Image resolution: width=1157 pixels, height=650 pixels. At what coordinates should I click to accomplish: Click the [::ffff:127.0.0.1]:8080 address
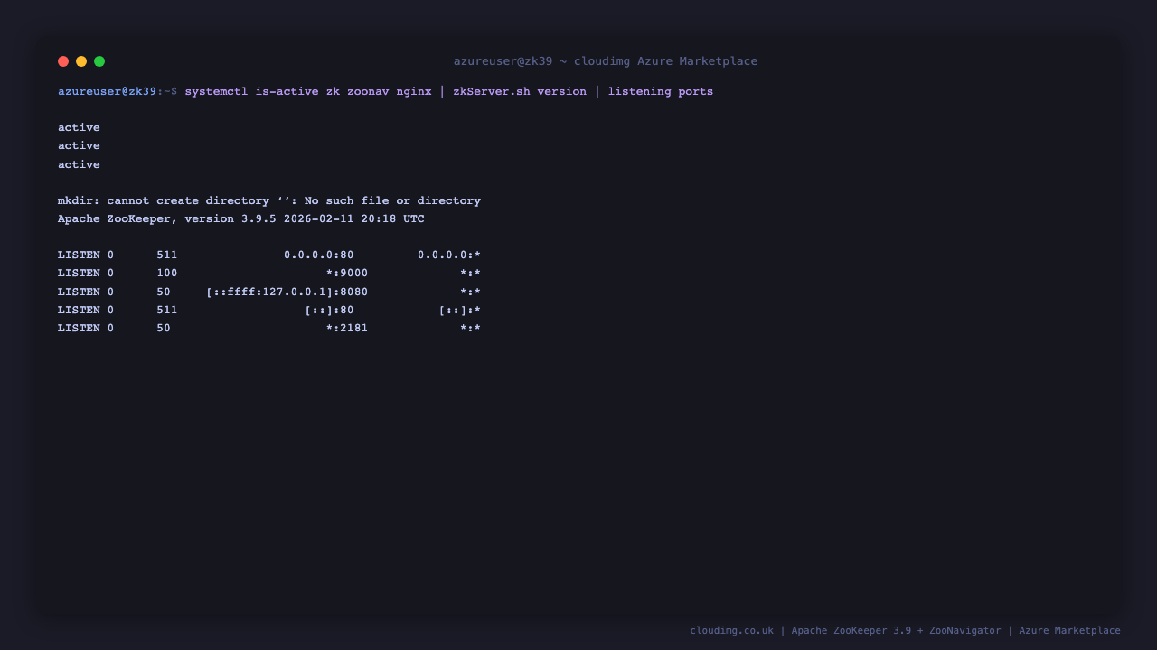[x=287, y=292]
